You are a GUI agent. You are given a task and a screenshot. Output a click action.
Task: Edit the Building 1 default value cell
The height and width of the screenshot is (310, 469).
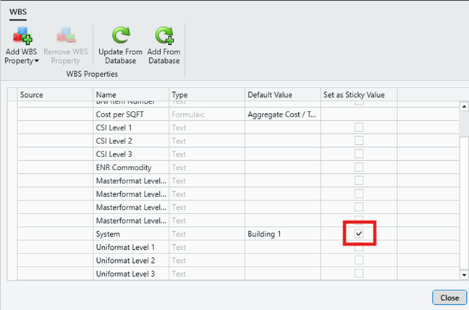click(282, 234)
